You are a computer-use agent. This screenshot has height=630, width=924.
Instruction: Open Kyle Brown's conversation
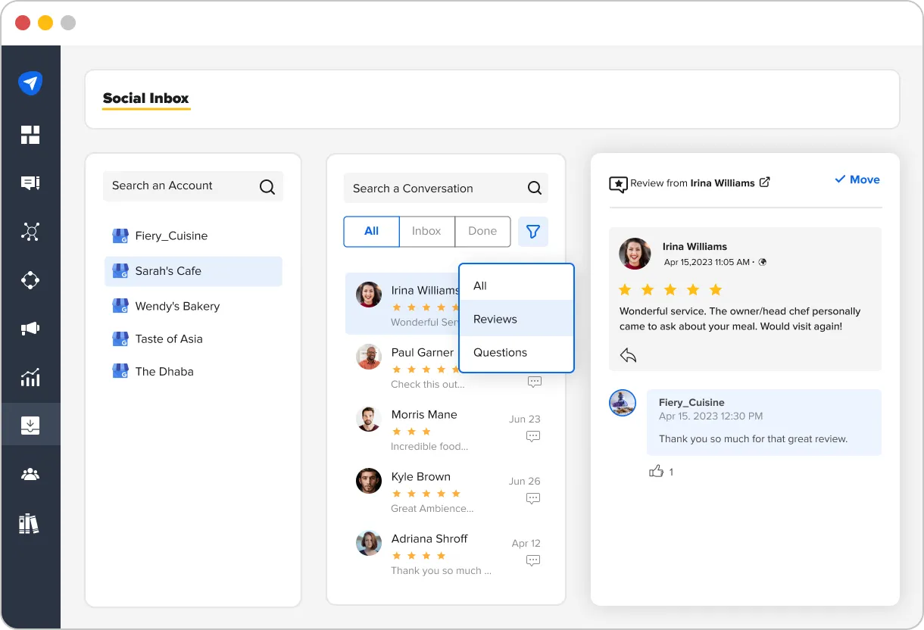coord(421,477)
